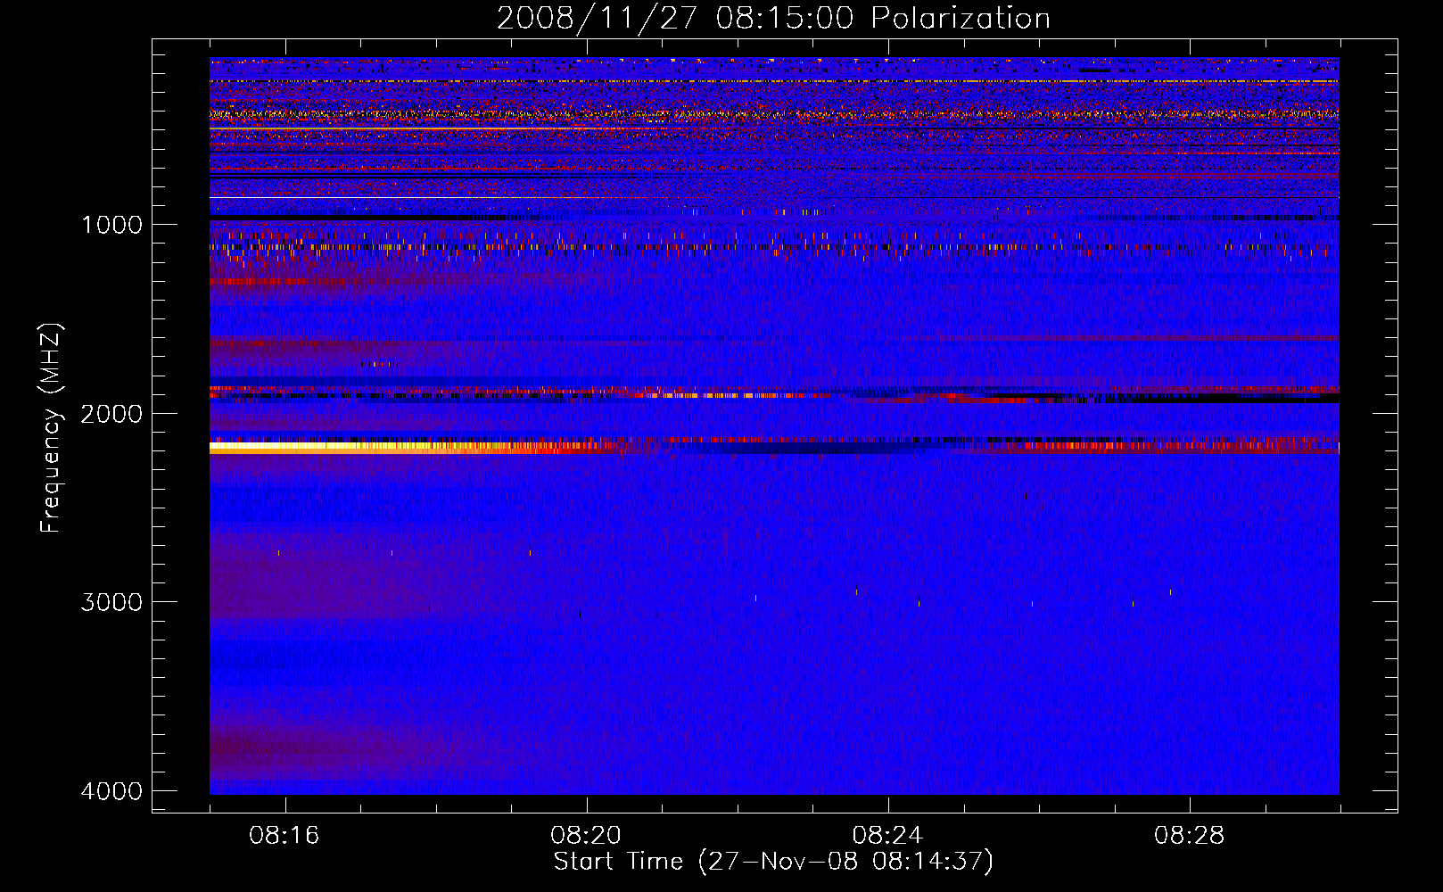
Task: Click the 'Start Time (27-Nov-08 08:14:37)' label
Action: [x=773, y=862]
